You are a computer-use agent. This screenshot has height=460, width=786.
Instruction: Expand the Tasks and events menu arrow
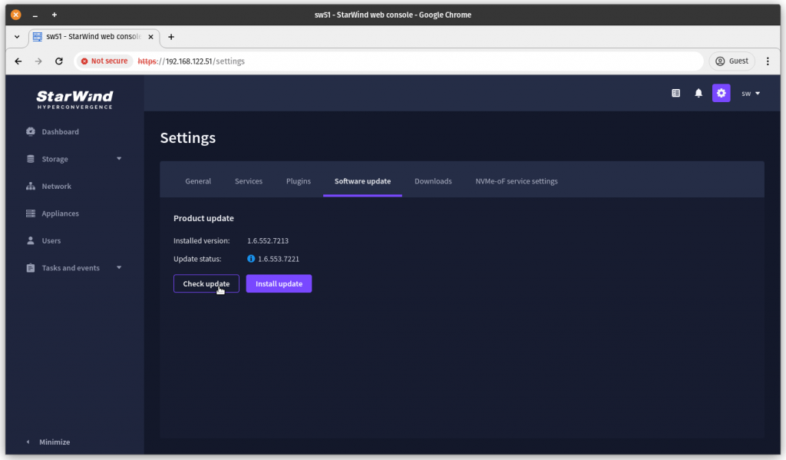coord(119,268)
